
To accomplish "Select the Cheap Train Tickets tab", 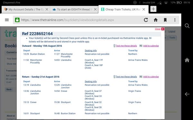I will (x=124, y=9).
